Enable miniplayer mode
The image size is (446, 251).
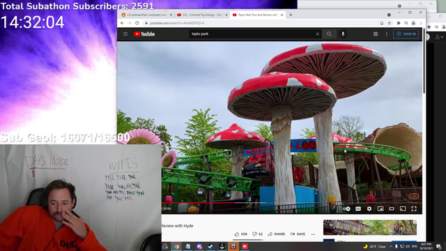click(x=380, y=209)
